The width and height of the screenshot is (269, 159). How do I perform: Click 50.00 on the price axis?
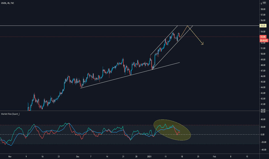pos(263,54)
